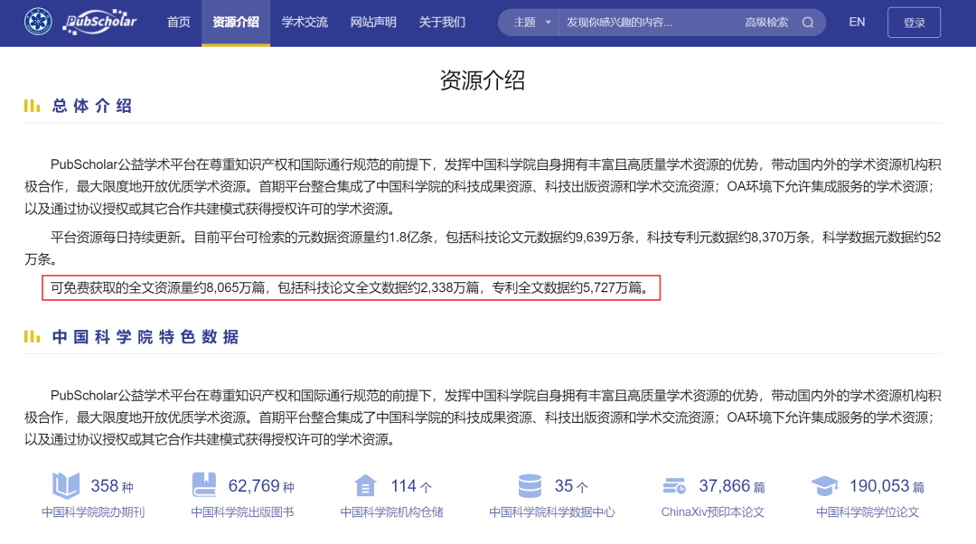Click the 总体介绍 section heading

tap(92, 106)
